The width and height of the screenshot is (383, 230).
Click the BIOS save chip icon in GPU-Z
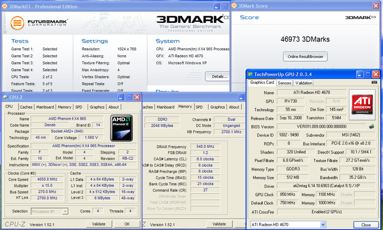pos(371,126)
